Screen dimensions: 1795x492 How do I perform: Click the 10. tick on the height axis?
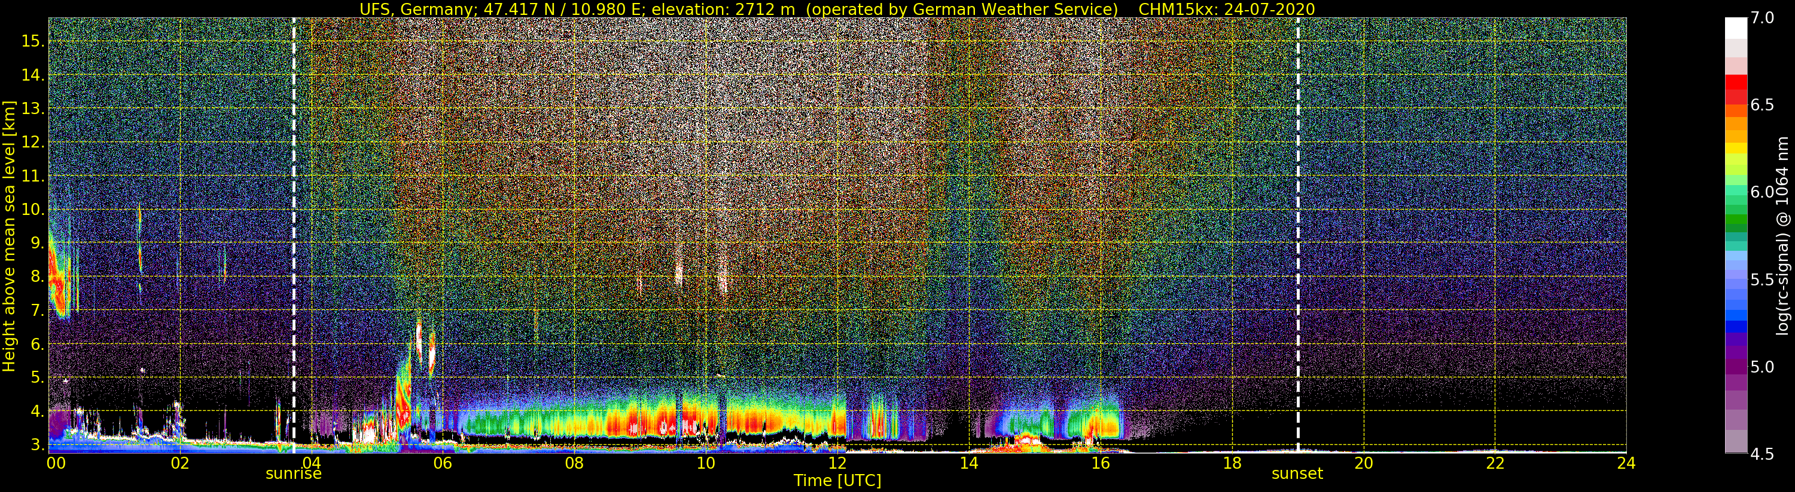[33, 210]
